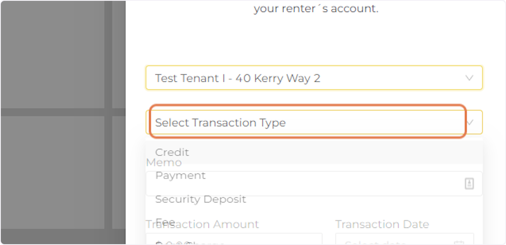
Task: Click the document icon in the memo field
Action: (469, 184)
